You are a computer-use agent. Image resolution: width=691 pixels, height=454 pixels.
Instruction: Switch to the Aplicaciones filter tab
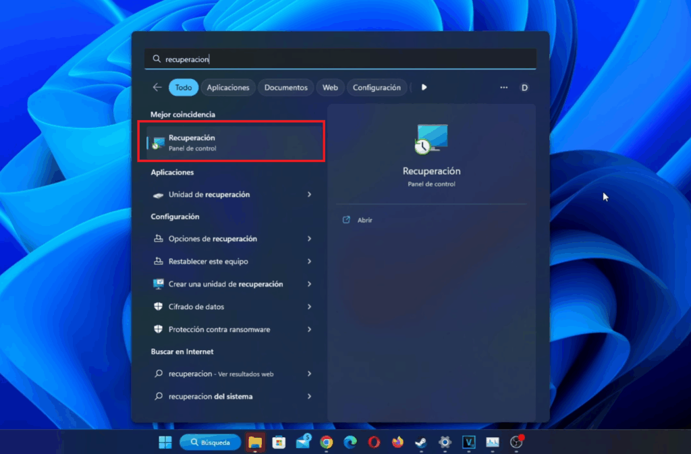(x=228, y=87)
